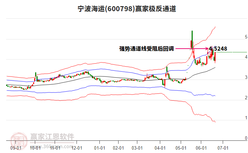Click the 06-01 date axis label

[201, 148]
